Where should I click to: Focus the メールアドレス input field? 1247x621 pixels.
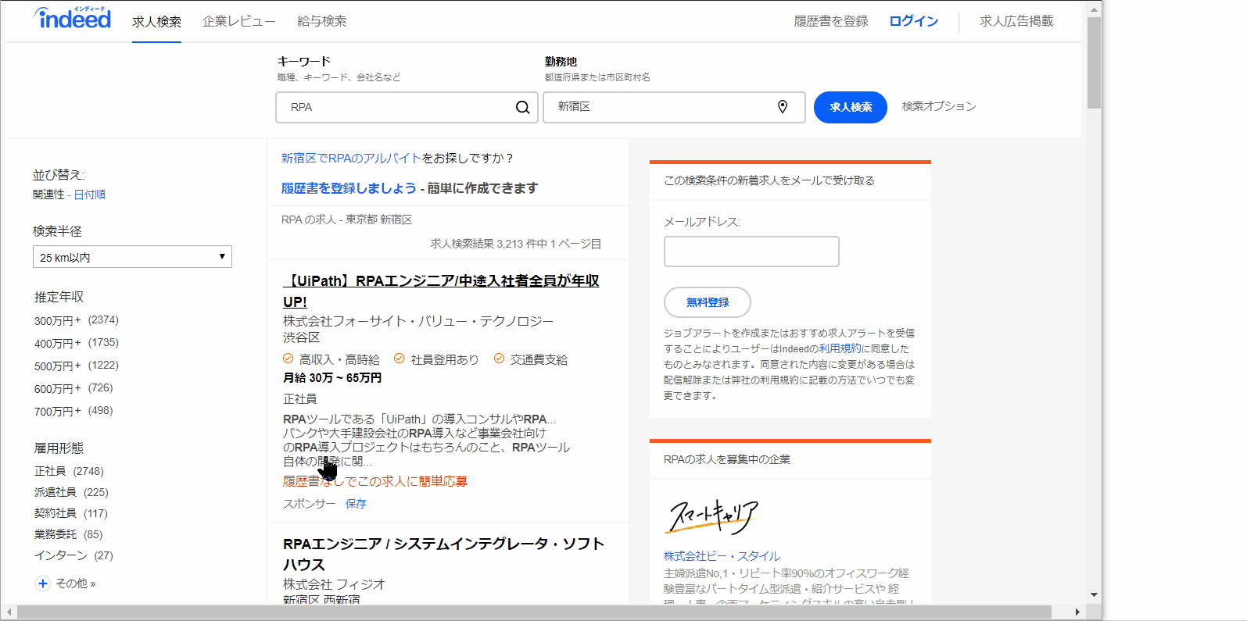point(751,252)
